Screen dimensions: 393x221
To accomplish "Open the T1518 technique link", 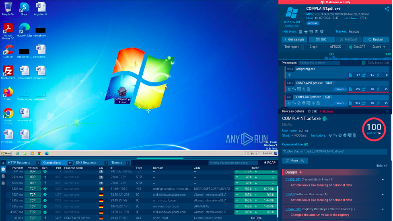I will 290,194.
